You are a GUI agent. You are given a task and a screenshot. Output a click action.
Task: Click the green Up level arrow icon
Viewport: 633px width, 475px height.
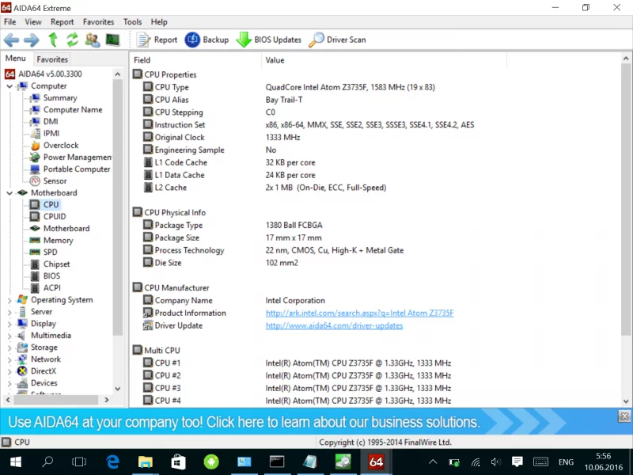point(53,40)
